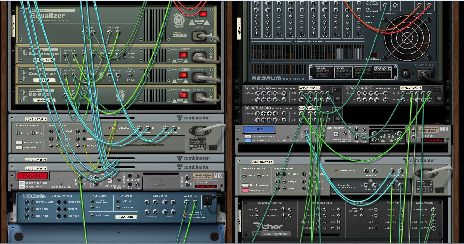The image size is (464, 244).
Task: Click the Dr.OctoRex Filter Env gate input jack
Action: (x=118, y=207)
